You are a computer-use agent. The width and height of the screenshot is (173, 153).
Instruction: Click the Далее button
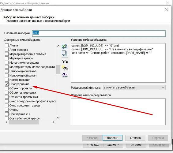tap(112, 138)
